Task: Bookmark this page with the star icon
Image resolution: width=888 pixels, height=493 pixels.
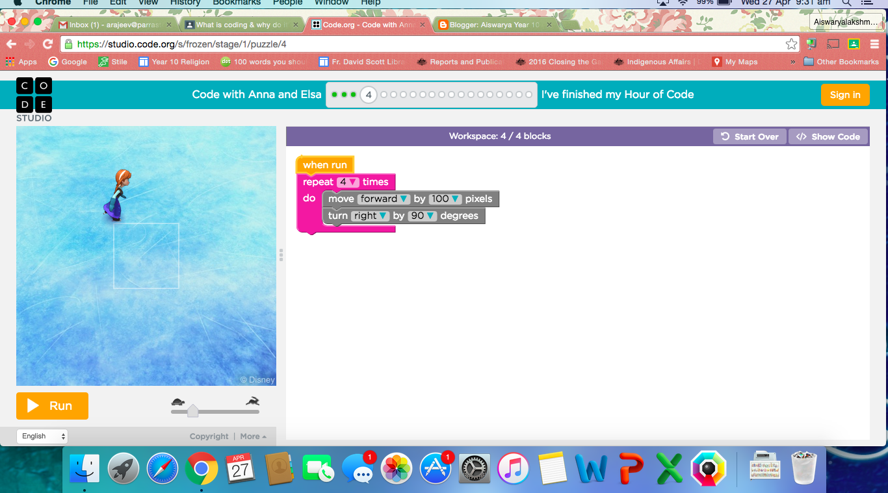Action: [x=791, y=44]
